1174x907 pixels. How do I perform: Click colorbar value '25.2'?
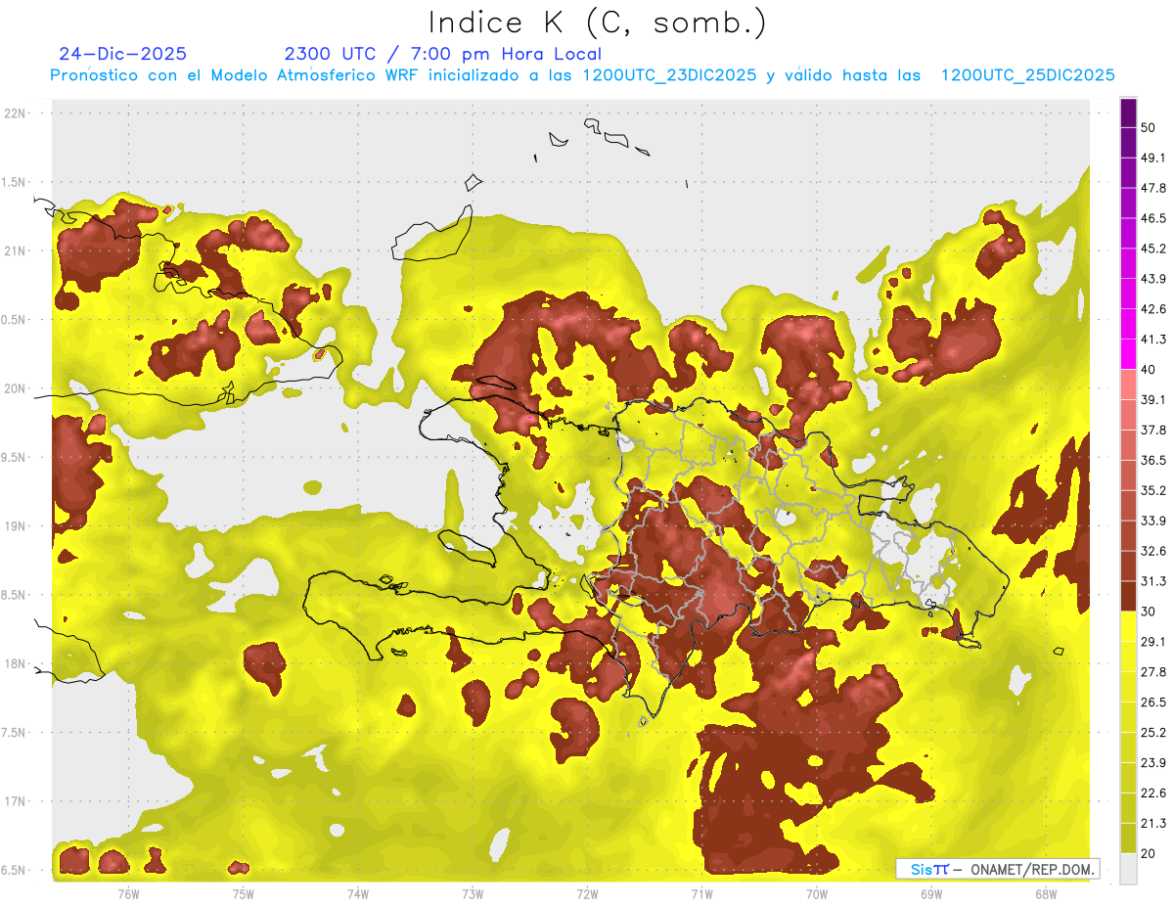(1152, 733)
